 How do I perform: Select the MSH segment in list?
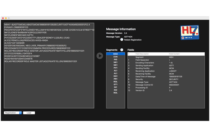tap(115, 54)
